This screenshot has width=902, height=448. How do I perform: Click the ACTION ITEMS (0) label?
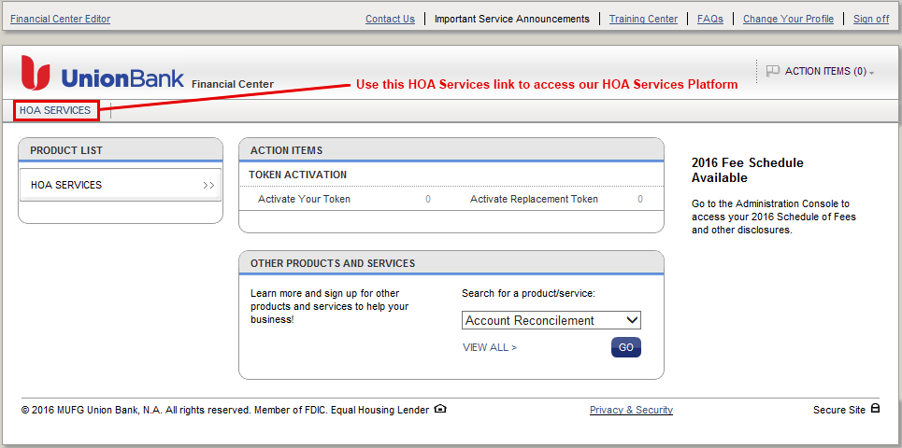click(825, 71)
